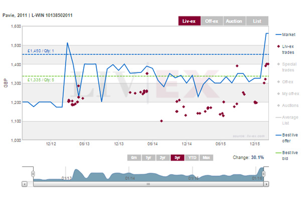Screen dimensions: 301x200
Task: Toggle the Market legend series
Action: (x=285, y=34)
